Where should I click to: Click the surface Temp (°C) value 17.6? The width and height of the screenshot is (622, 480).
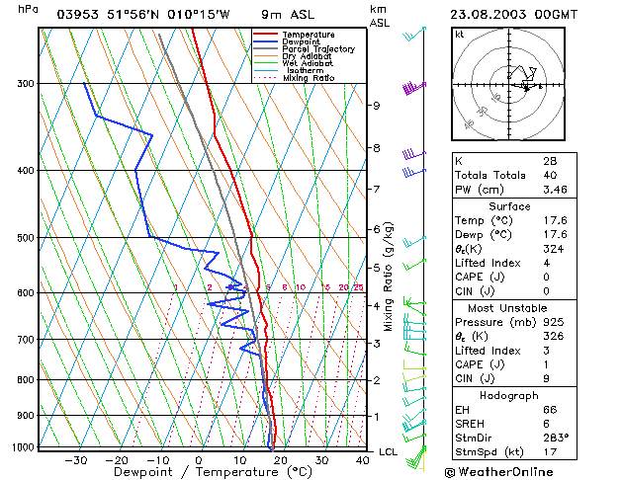coord(555,220)
